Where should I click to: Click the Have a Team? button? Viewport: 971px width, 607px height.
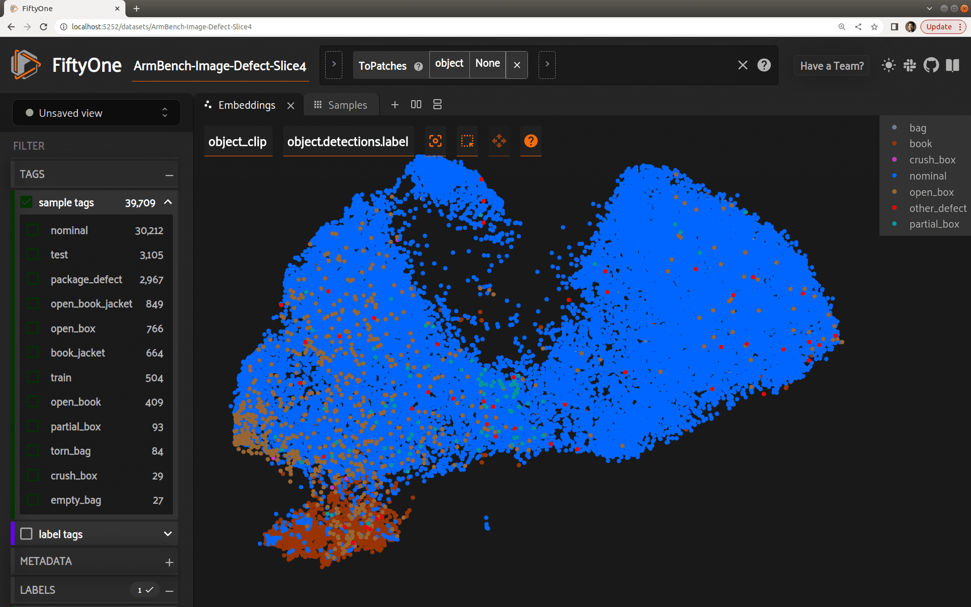[x=831, y=66]
